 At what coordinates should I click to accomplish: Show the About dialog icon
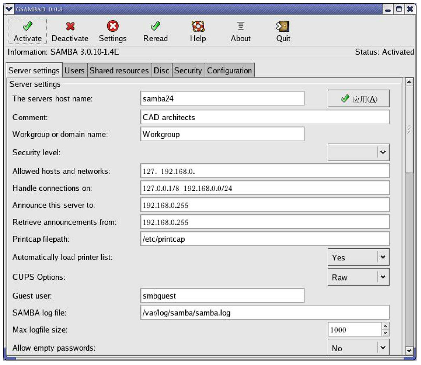241,26
